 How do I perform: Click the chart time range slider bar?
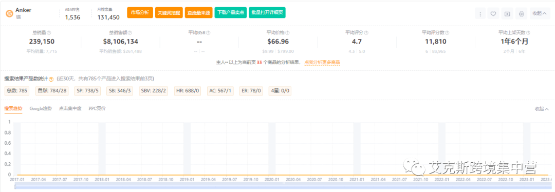[x=284, y=186]
